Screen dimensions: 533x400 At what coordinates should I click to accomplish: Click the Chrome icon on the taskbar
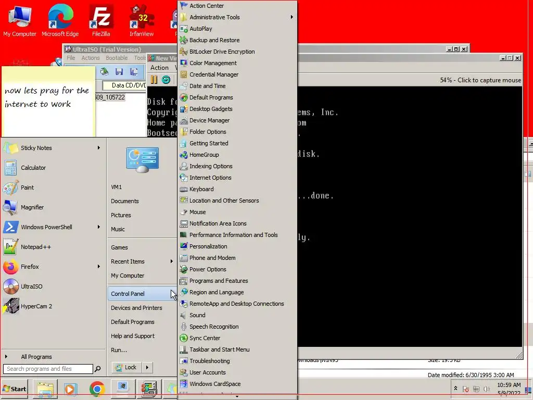pos(97,389)
